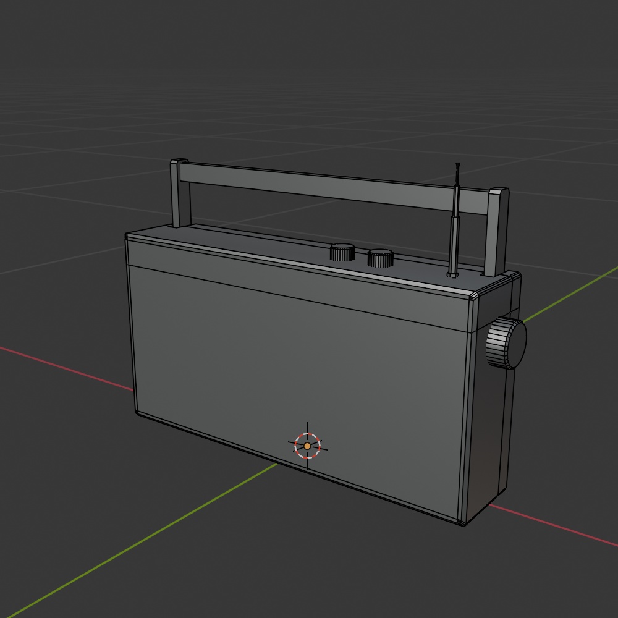Click the narrow upper band of front panel
This screenshot has height=618, width=618.
click(x=300, y=283)
